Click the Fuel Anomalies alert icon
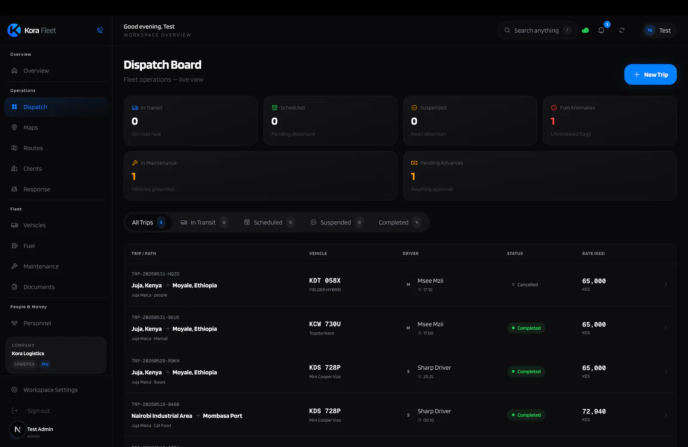 pyautogui.click(x=554, y=108)
